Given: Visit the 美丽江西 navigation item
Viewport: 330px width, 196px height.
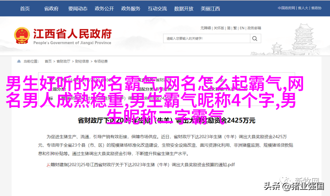Looking at the screenshot, I should click(x=210, y=9).
